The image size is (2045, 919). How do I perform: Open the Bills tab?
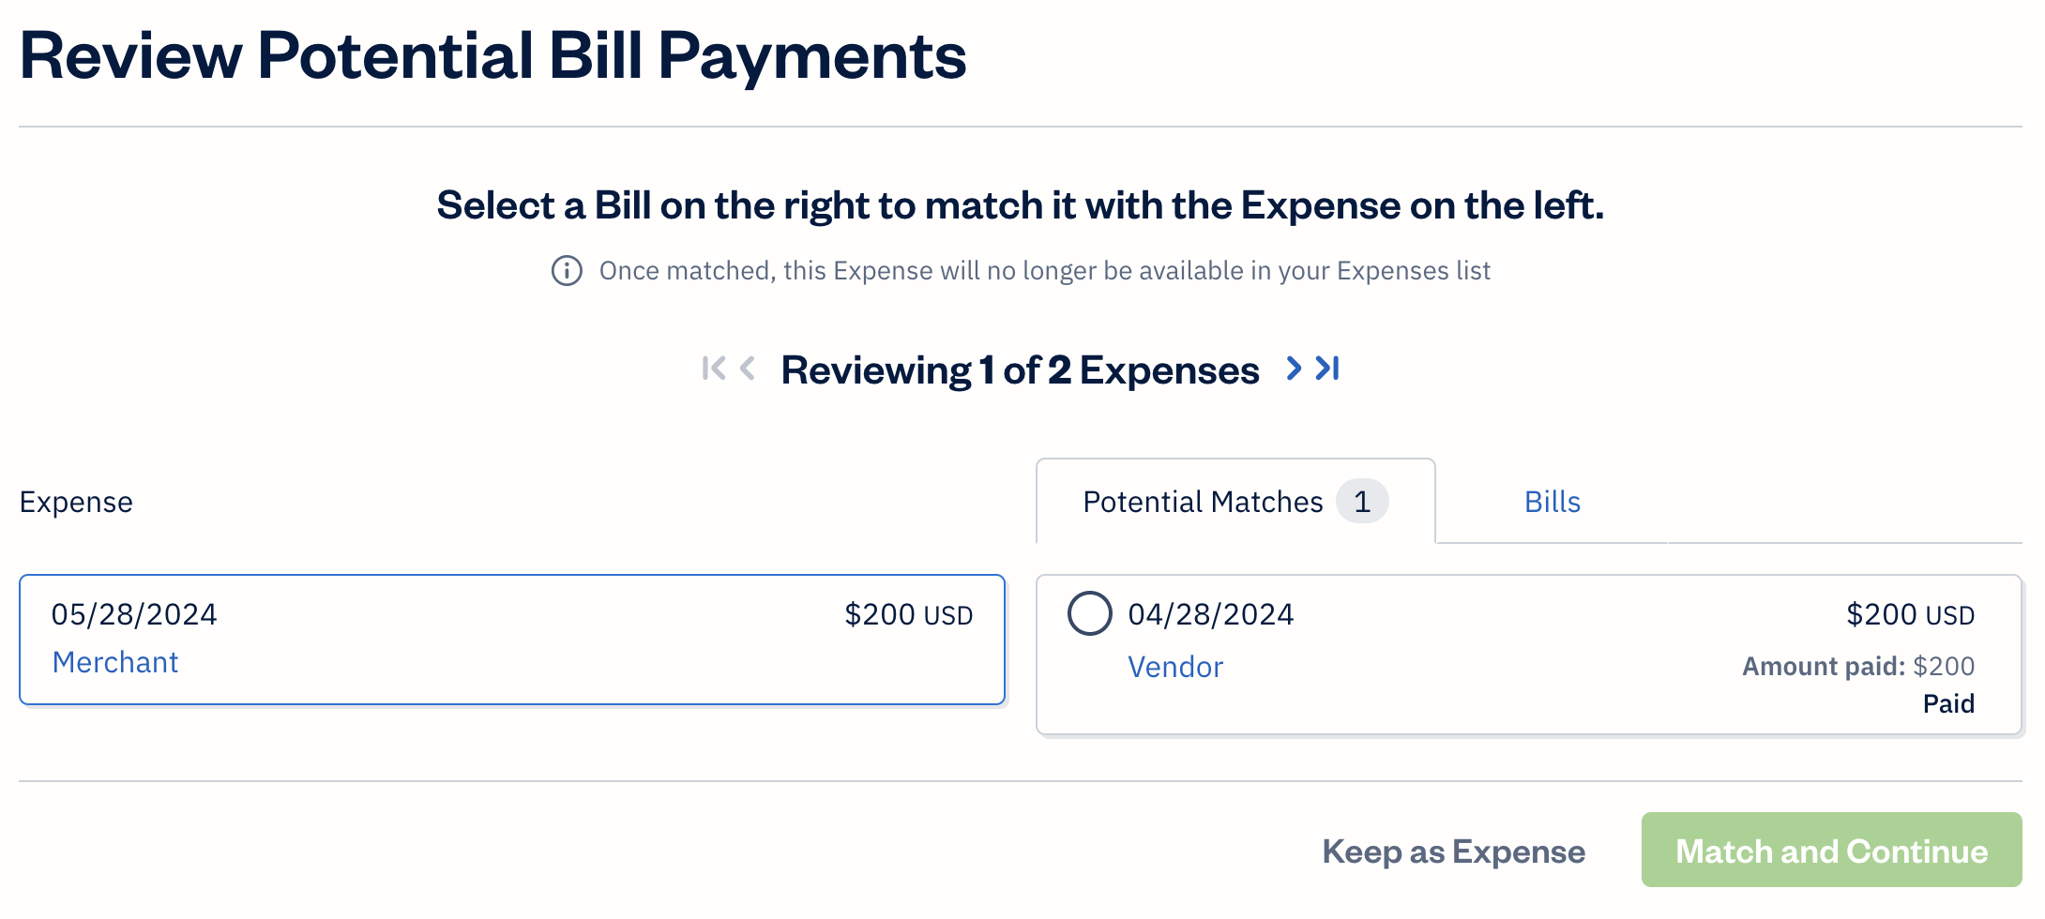(x=1552, y=502)
